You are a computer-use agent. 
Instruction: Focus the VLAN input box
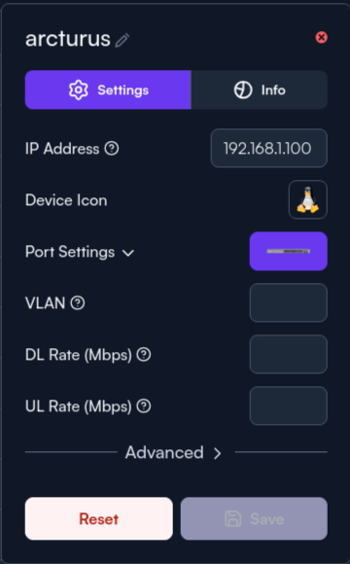pyautogui.click(x=289, y=302)
